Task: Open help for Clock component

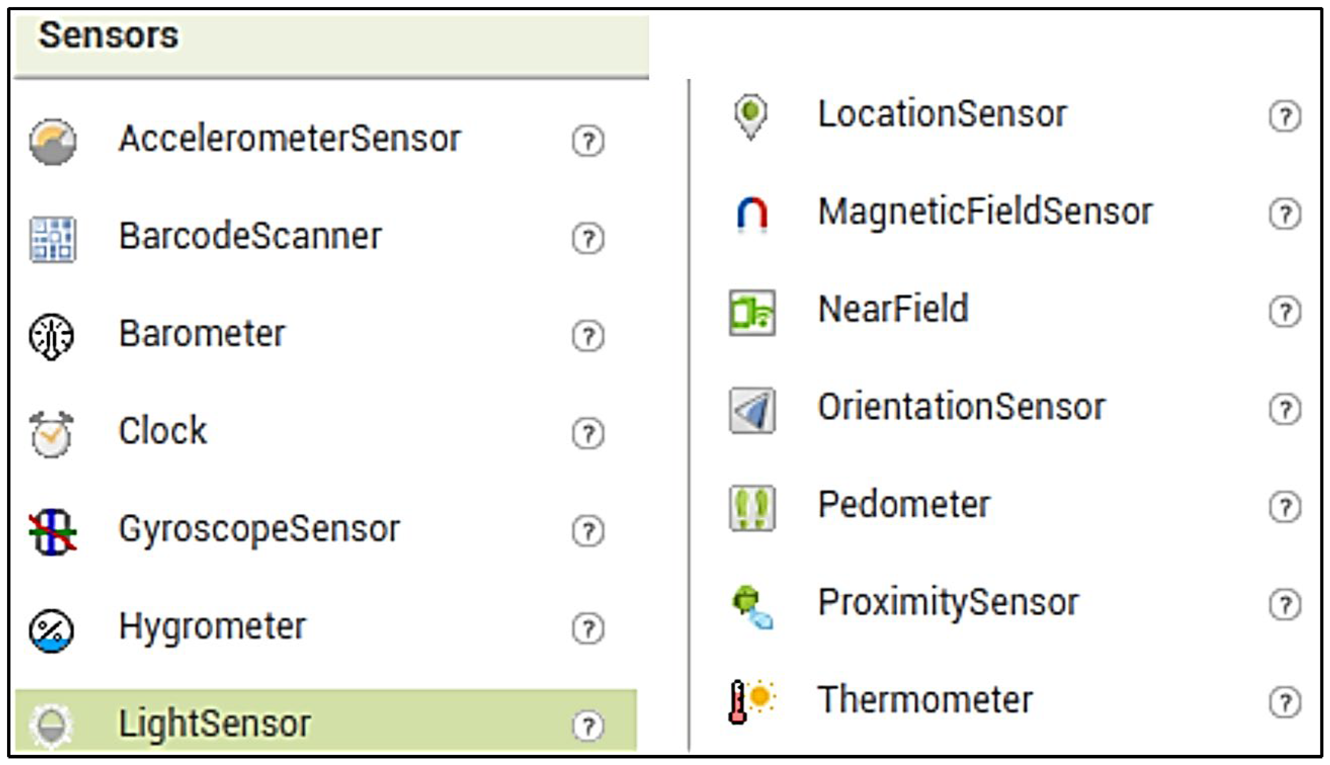Action: point(588,434)
